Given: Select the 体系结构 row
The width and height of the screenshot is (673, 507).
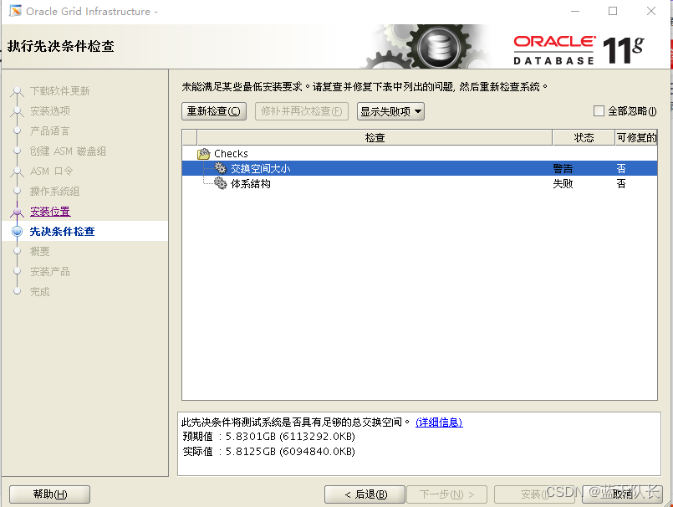Looking at the screenshot, I should [420, 183].
